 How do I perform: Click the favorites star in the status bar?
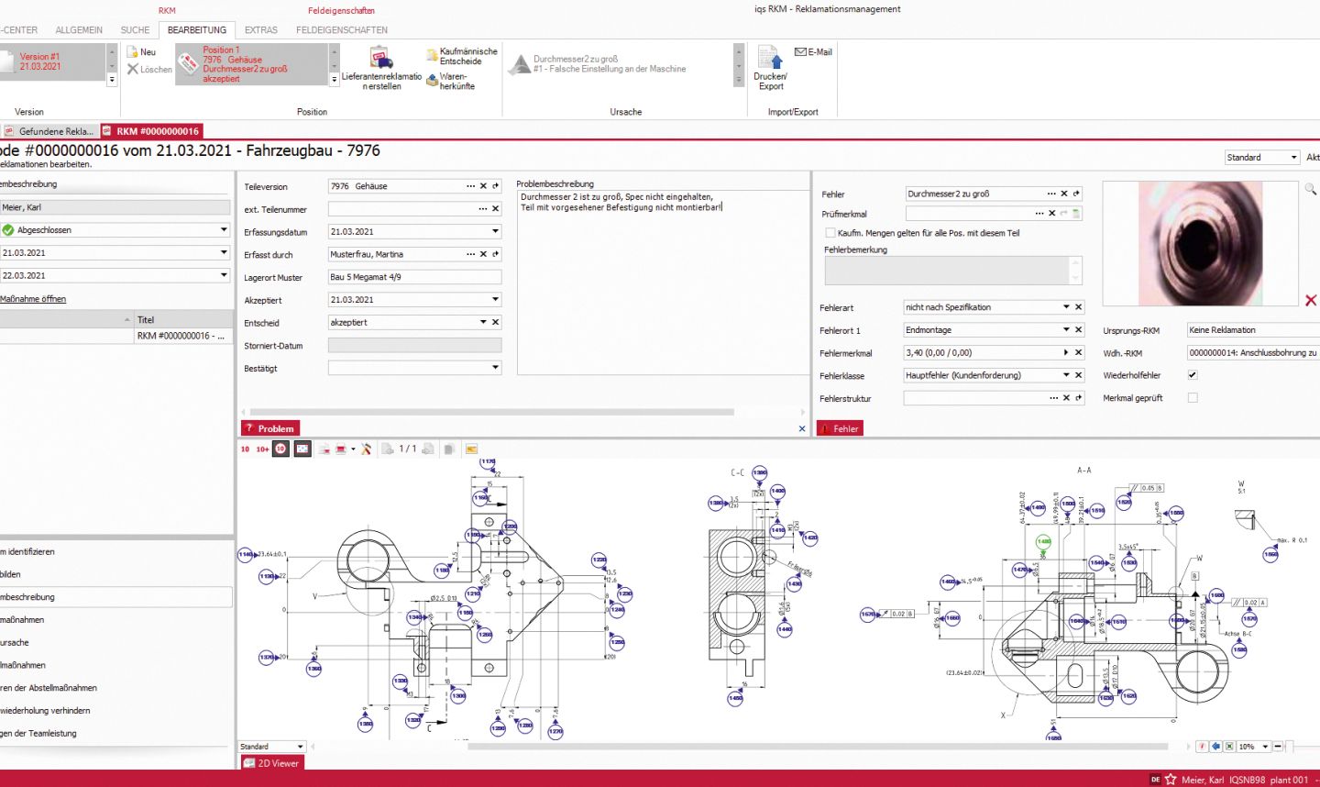point(1171,779)
